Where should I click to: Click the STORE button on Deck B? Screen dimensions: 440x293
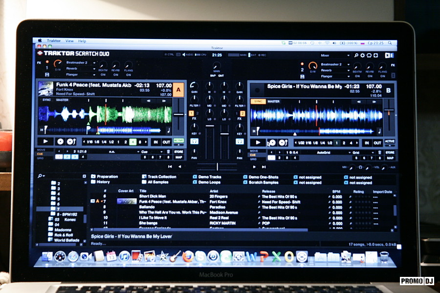click(x=390, y=152)
